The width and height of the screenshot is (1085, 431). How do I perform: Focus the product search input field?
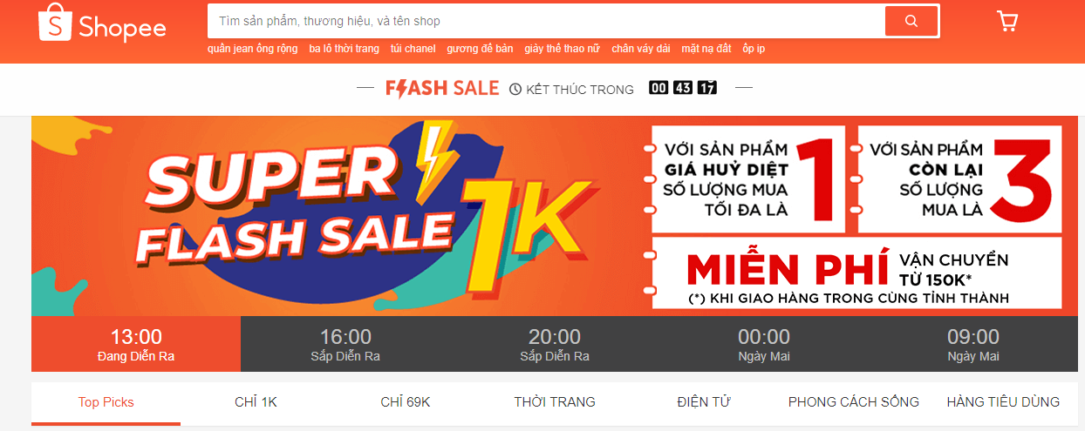pos(546,21)
